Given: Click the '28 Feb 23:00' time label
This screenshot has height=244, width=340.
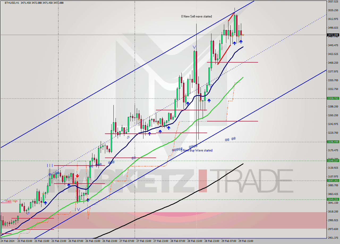Looking at the screenshot, I should point(212,241).
